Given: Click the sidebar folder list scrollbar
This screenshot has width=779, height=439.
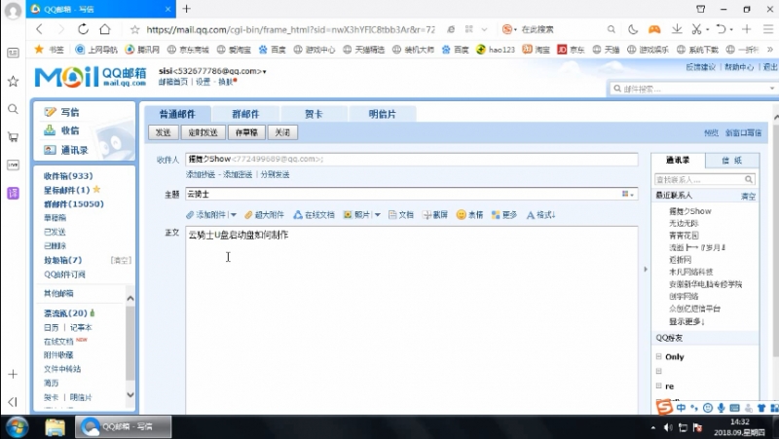Looking at the screenshot, I should pyautogui.click(x=130, y=343).
